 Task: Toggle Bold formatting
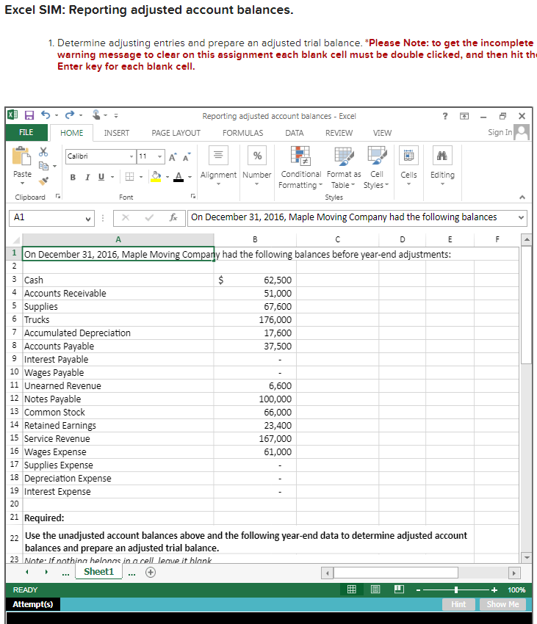pyautogui.click(x=73, y=177)
